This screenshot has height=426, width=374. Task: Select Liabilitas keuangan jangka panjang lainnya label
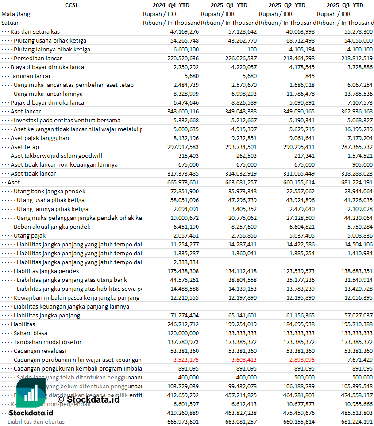point(71,307)
